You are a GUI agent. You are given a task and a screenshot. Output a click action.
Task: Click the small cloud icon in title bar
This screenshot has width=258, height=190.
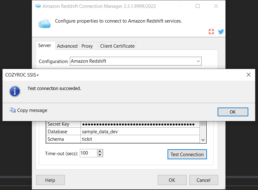point(38,6)
